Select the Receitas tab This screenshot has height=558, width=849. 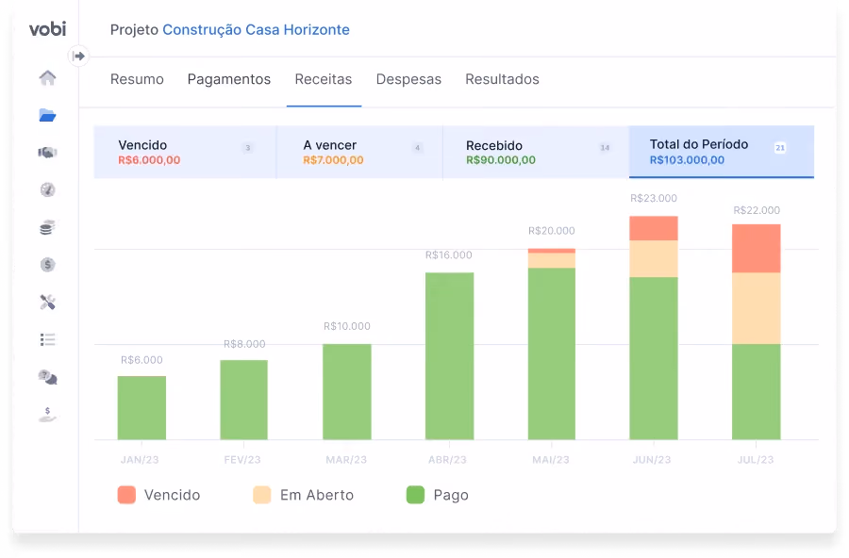(324, 79)
